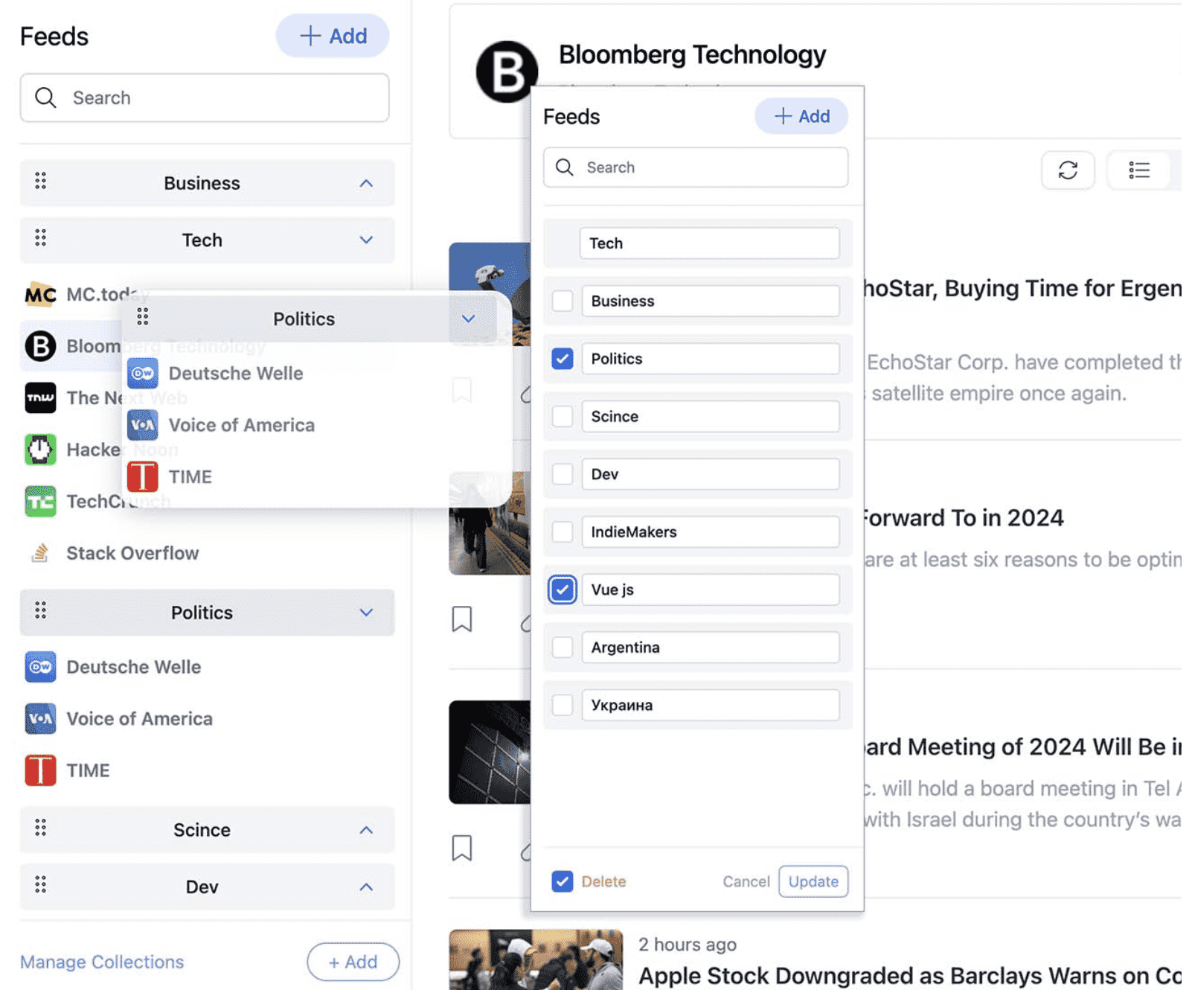Viewport: 1192px width, 990px height.
Task: Bookmark the 2024 outlook article
Action: [461, 619]
